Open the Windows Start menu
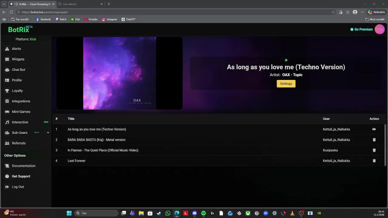Image resolution: width=388 pixels, height=218 pixels. (x=69, y=213)
